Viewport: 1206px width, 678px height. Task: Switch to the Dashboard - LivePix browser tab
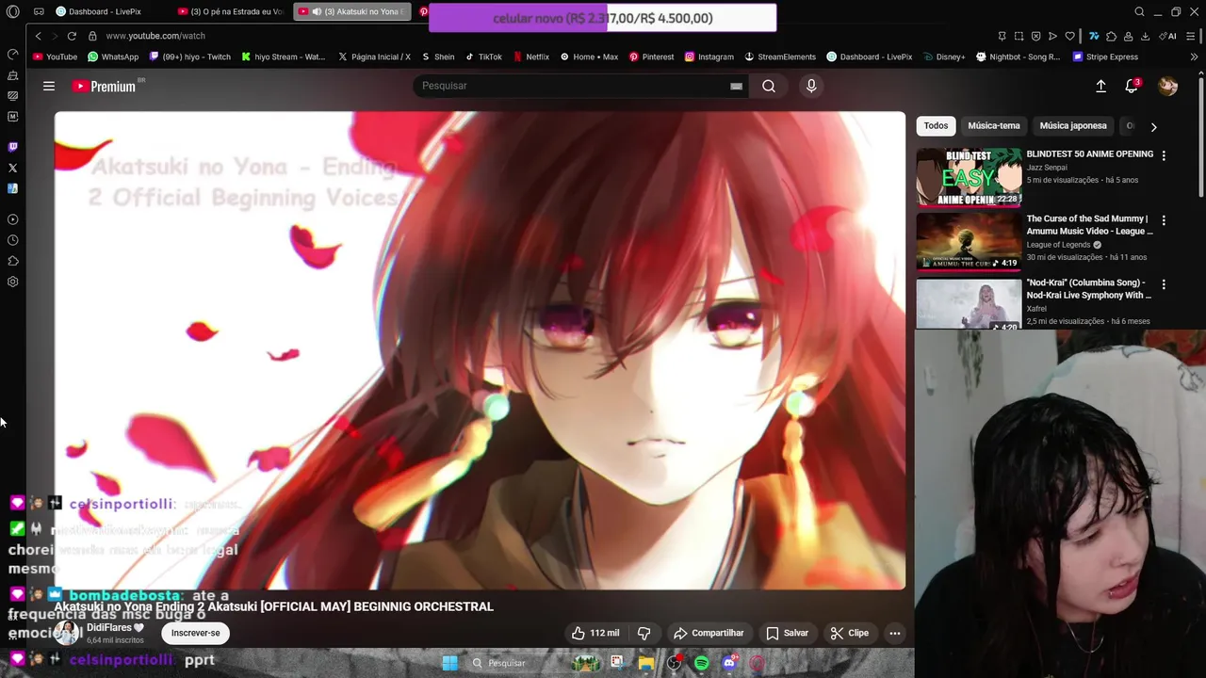pos(99,11)
